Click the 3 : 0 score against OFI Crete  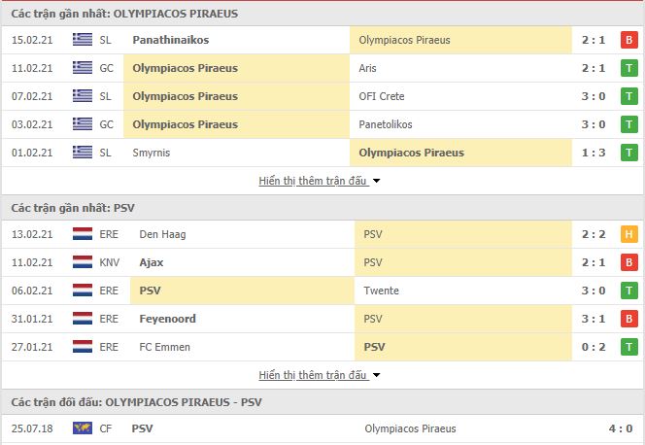click(594, 96)
